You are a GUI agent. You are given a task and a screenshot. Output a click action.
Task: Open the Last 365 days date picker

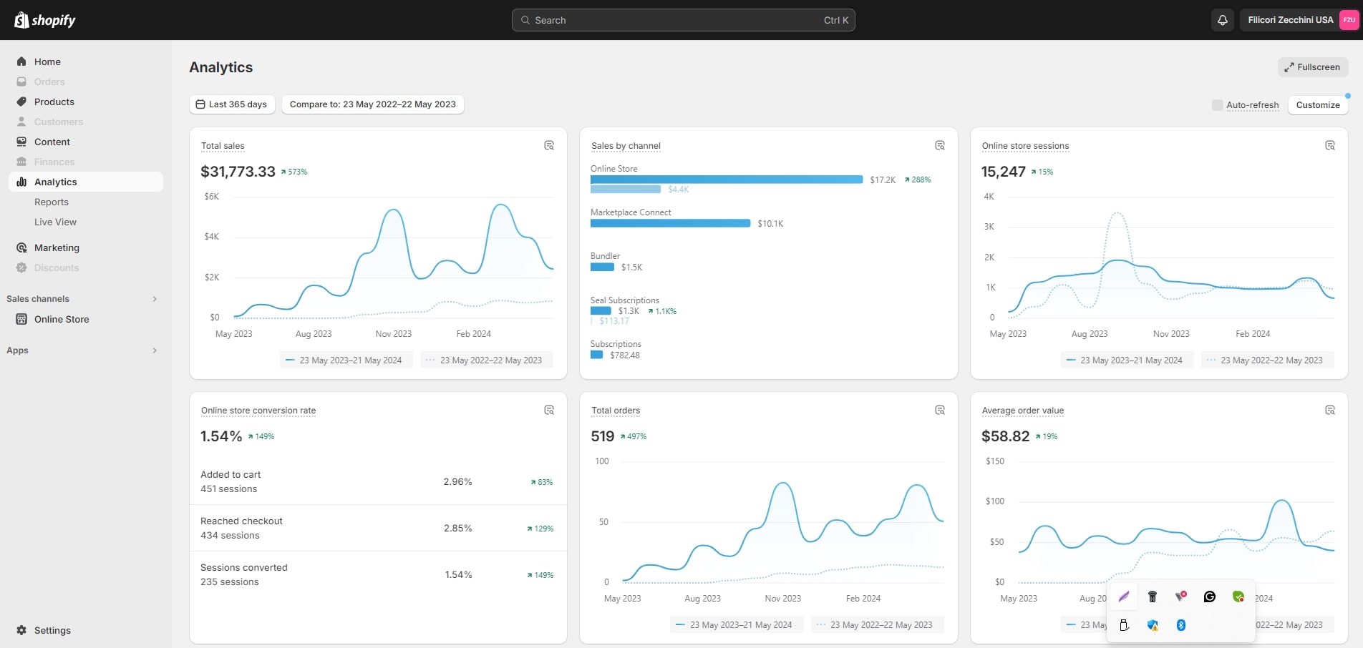point(232,104)
